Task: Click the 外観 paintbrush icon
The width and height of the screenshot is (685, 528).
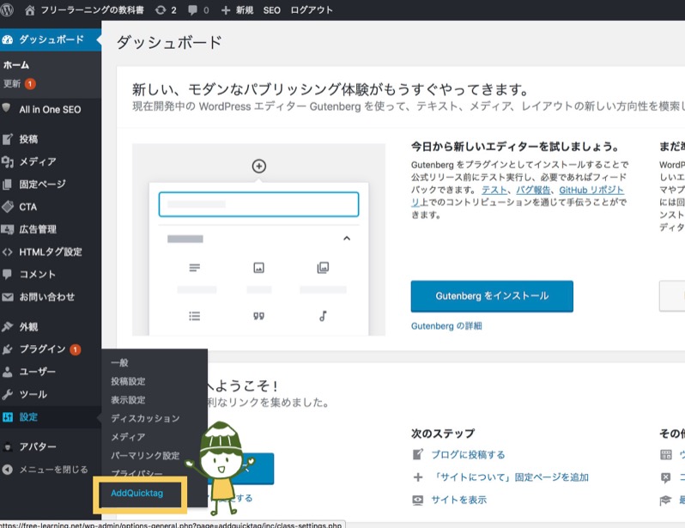Action: [7, 326]
